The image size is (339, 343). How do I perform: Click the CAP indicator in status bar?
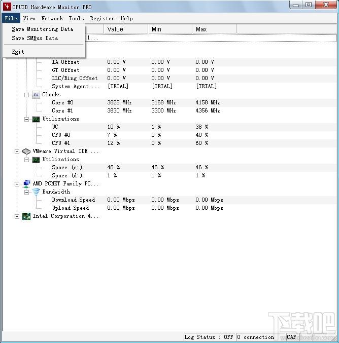291,337
